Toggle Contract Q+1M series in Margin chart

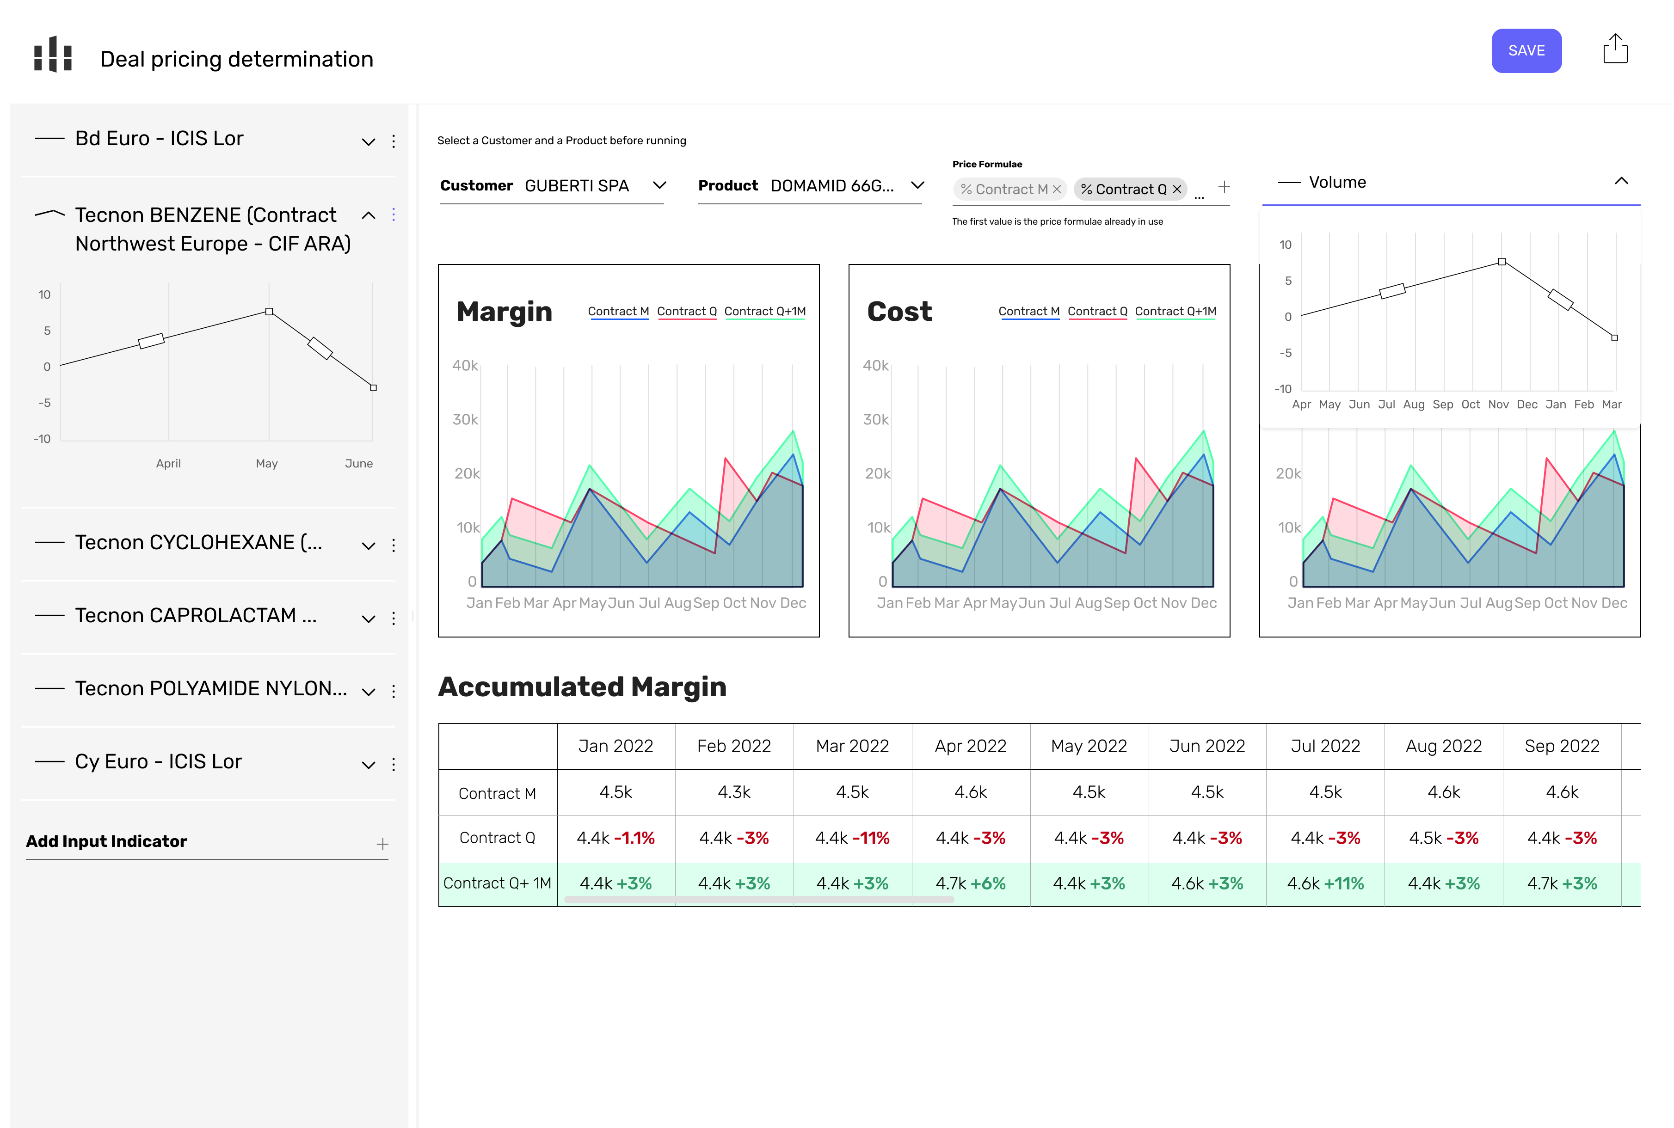(x=765, y=312)
